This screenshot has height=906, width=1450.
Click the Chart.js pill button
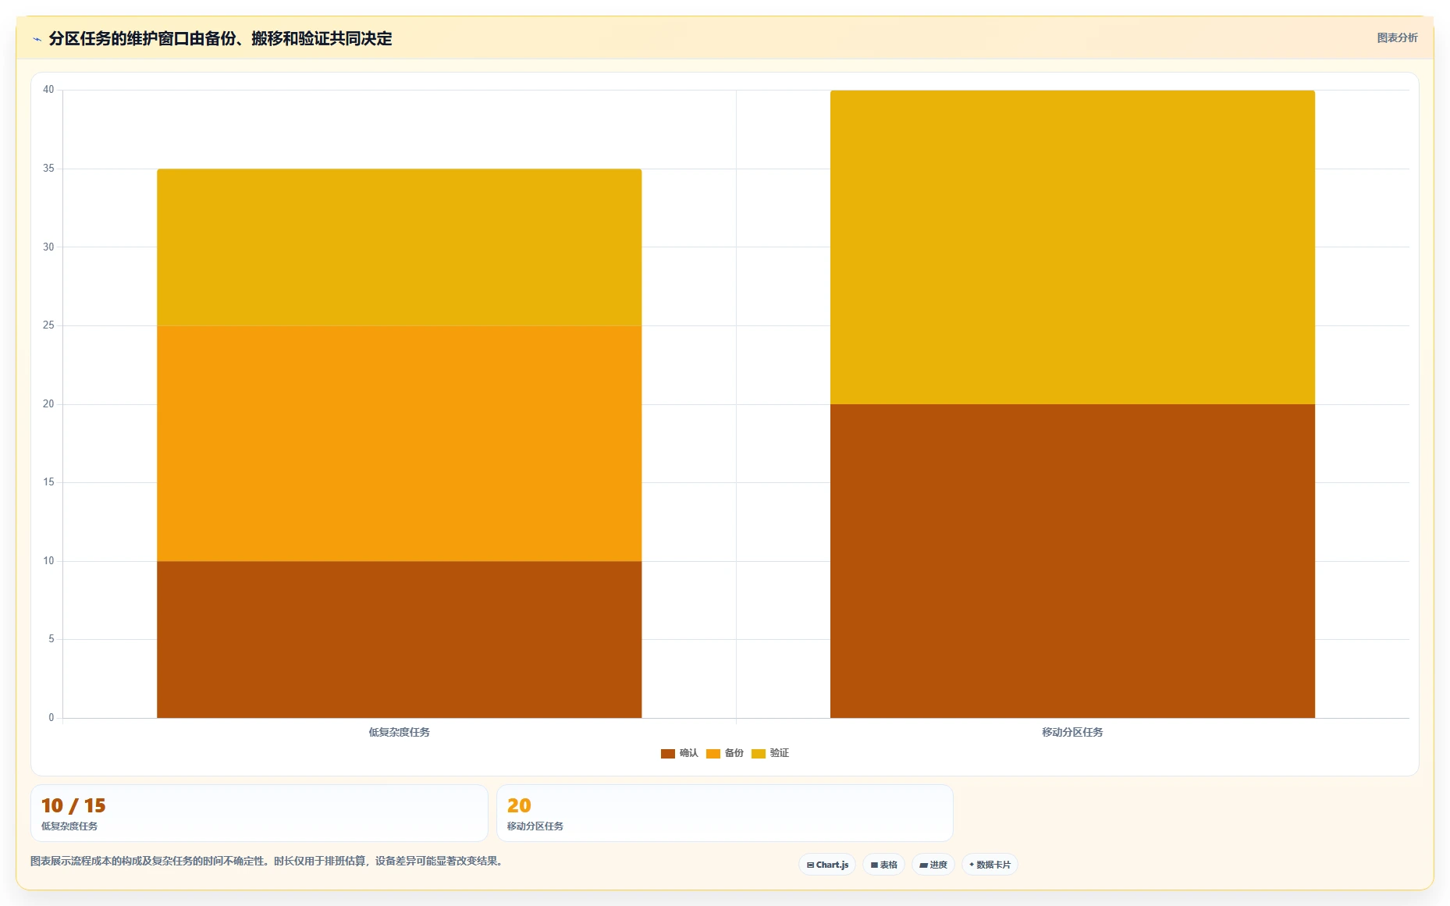tap(827, 865)
